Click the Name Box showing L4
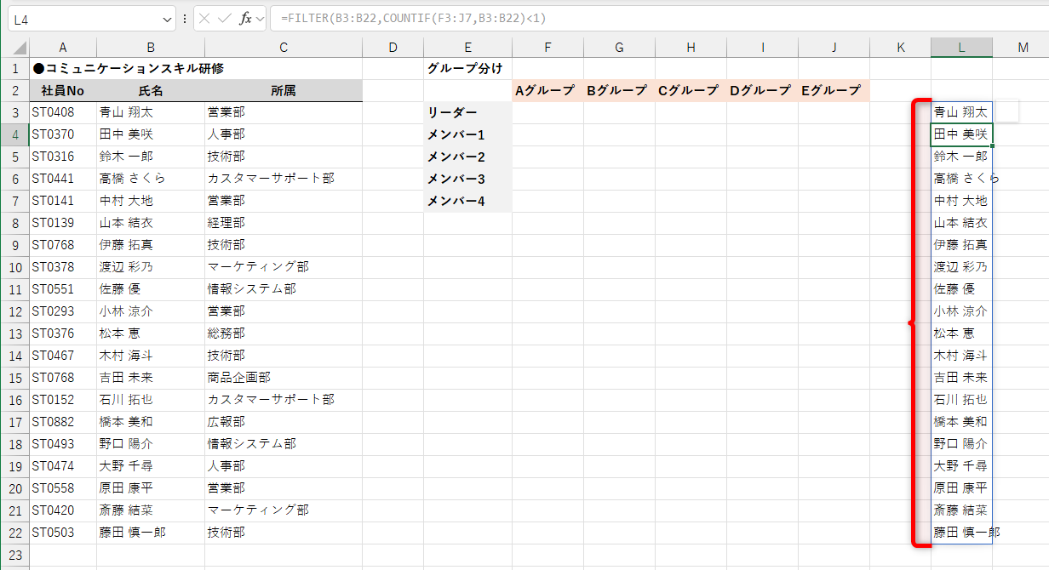 click(85, 17)
